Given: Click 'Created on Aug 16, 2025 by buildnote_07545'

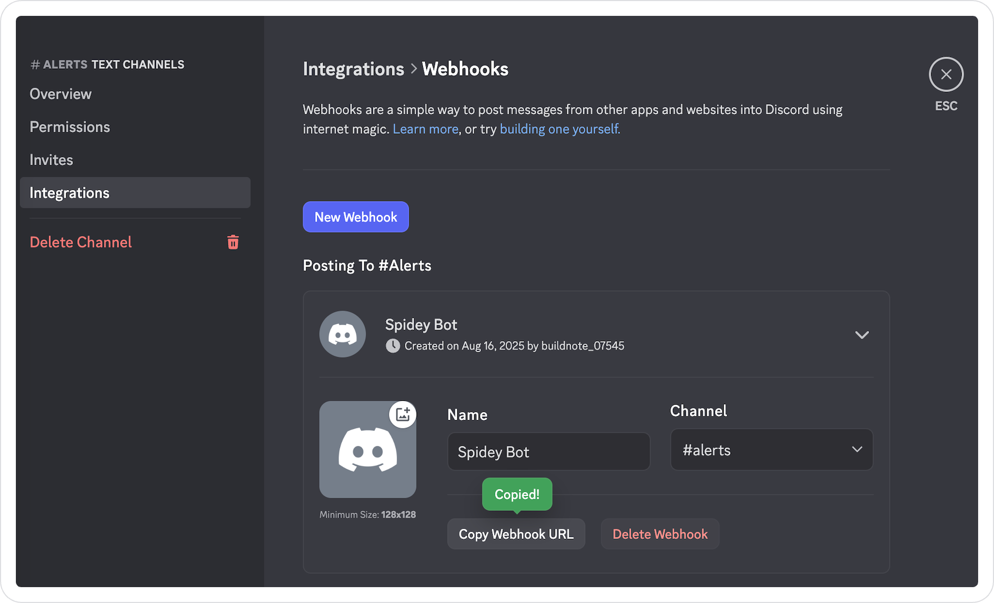Looking at the screenshot, I should pyautogui.click(x=514, y=346).
